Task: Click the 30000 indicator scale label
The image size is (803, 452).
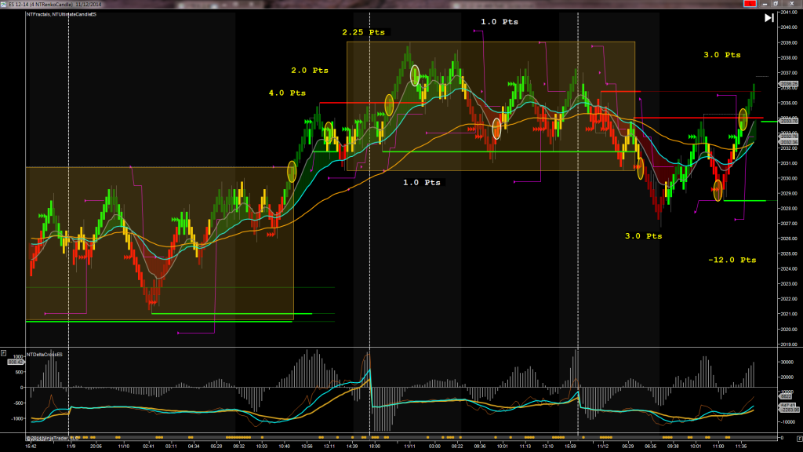Action: point(787,362)
